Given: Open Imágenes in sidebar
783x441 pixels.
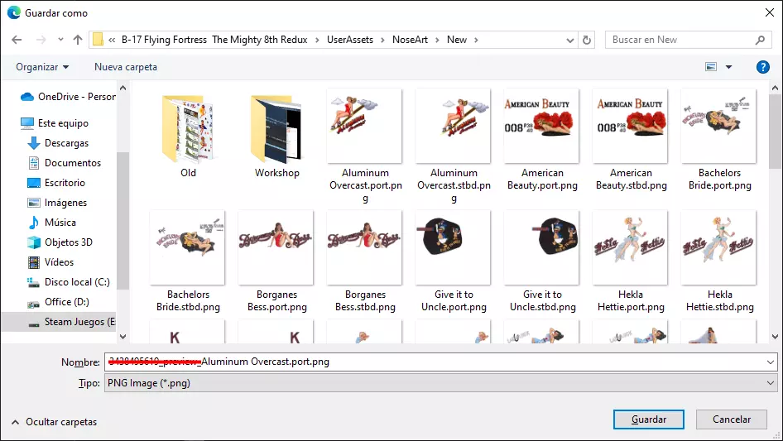Looking at the screenshot, I should coord(57,203).
